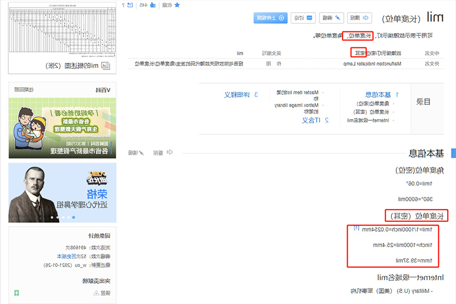The width and height of the screenshot is (456, 304).
Task: Click the w_ou latest editor username
Action: pos(81,265)
